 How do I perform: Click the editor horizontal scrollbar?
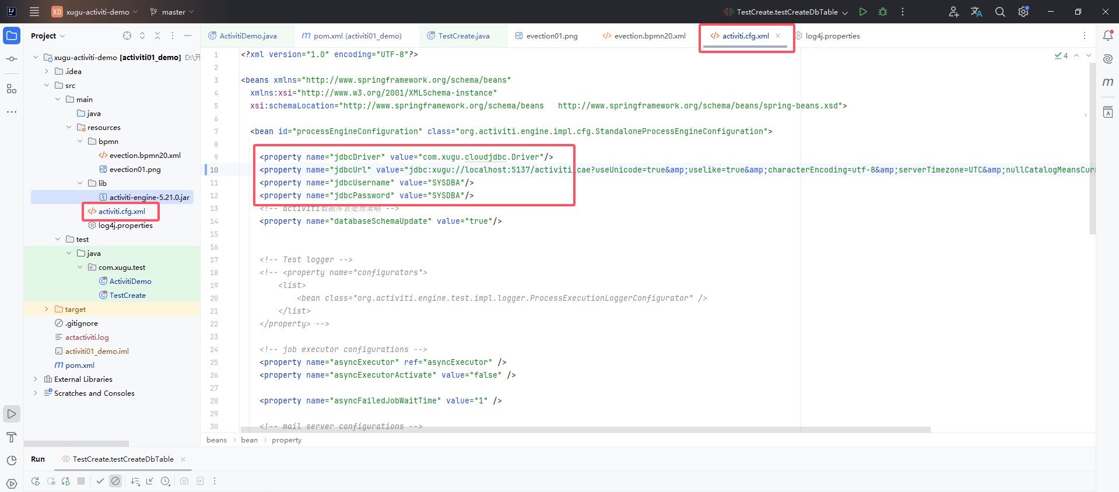[x=583, y=430]
